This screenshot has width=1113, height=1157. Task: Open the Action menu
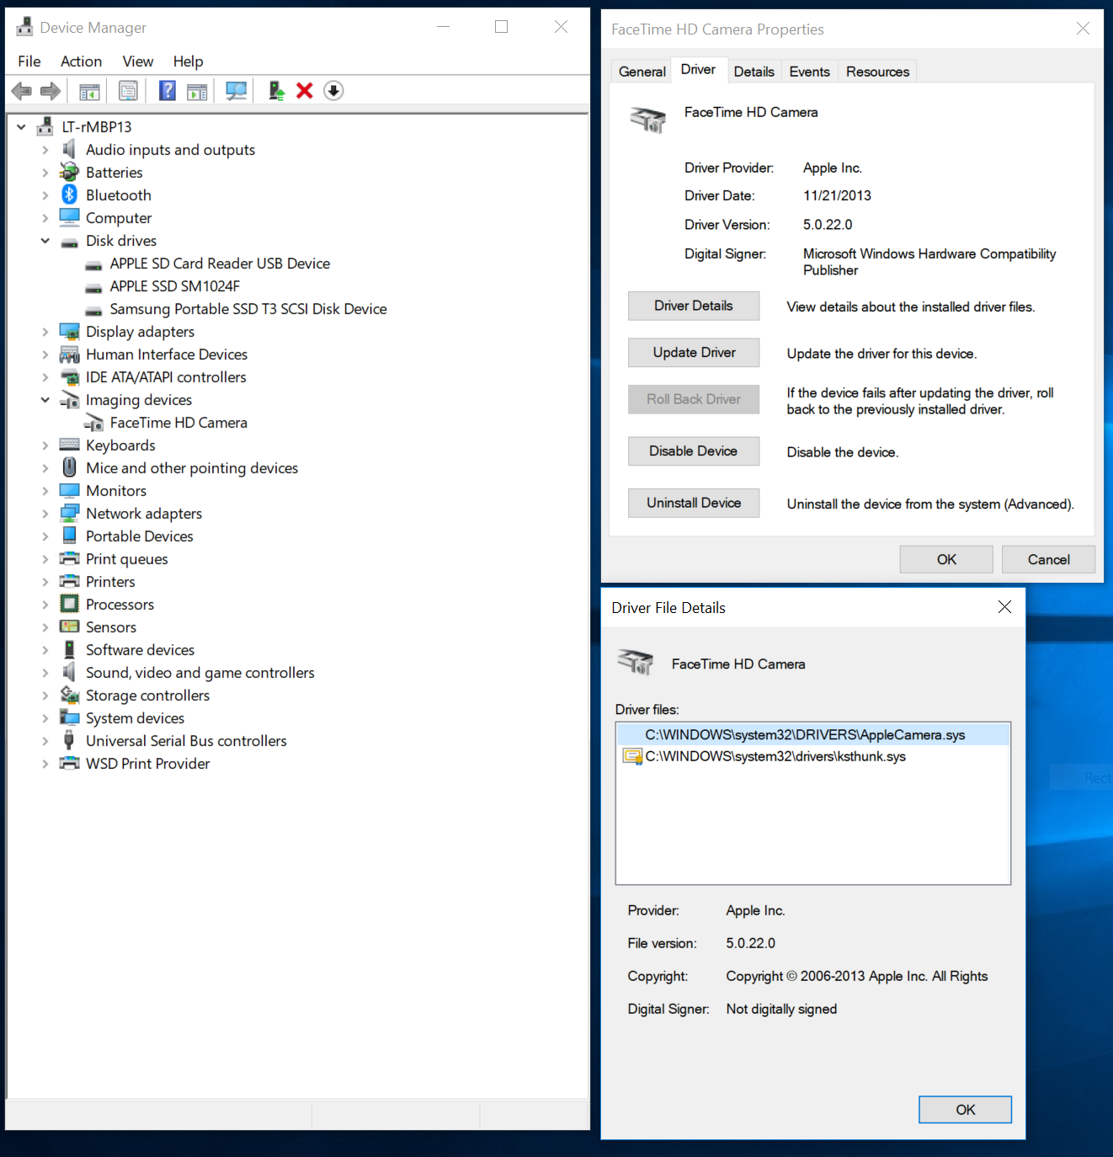(81, 61)
